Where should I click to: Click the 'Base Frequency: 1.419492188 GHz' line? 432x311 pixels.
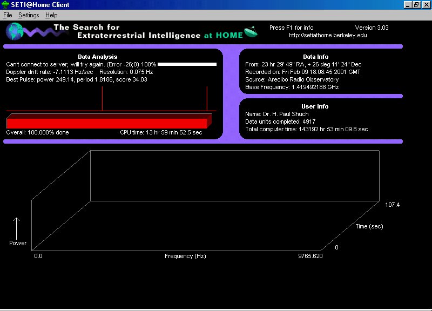point(292,87)
